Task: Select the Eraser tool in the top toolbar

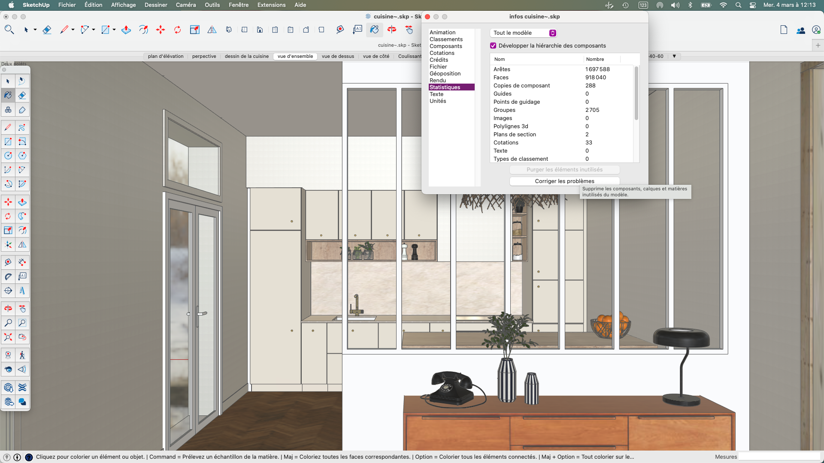Action: [x=47, y=30]
